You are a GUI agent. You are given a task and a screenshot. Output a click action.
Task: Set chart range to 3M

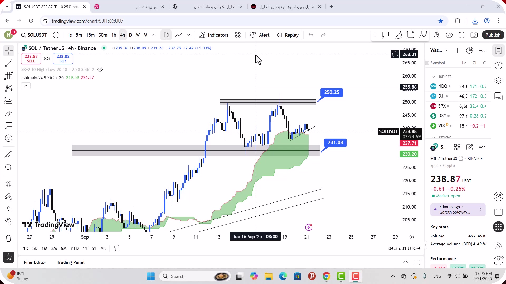[x=54, y=248]
